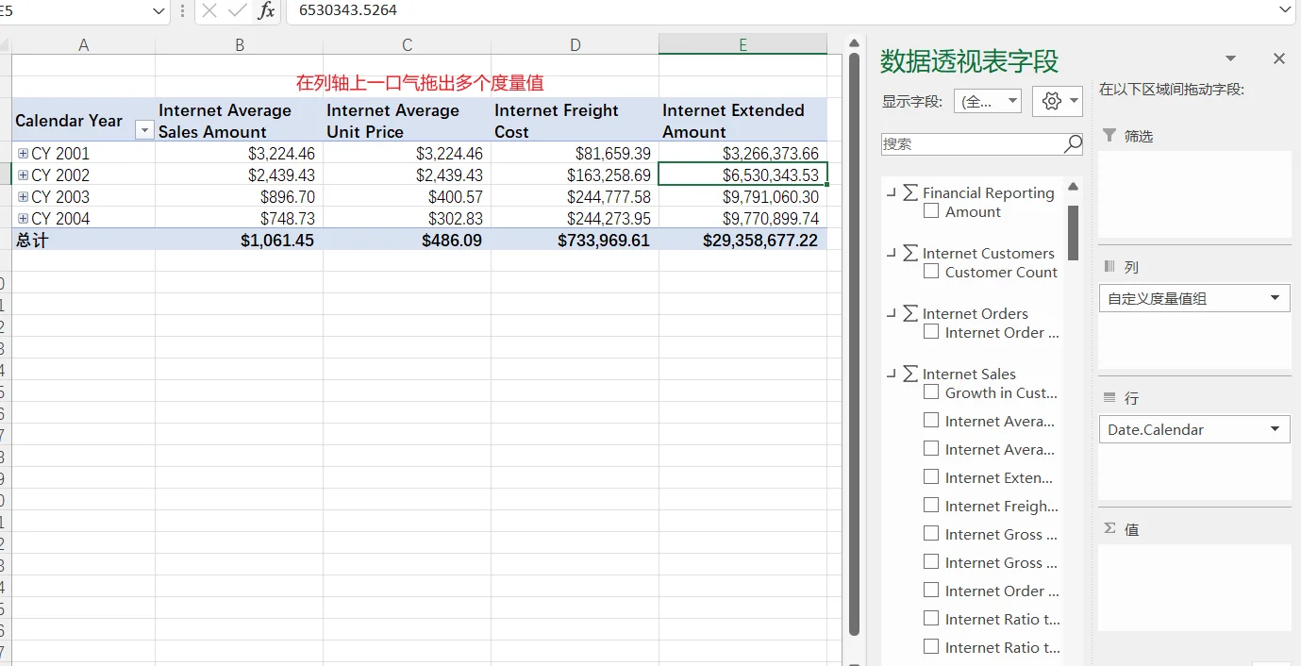The height and width of the screenshot is (666, 1301).
Task: Open the pivot field list tools gear menu
Action: pos(1058,101)
